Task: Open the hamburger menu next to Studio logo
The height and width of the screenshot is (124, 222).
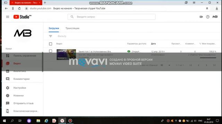Action: (x=8, y=17)
